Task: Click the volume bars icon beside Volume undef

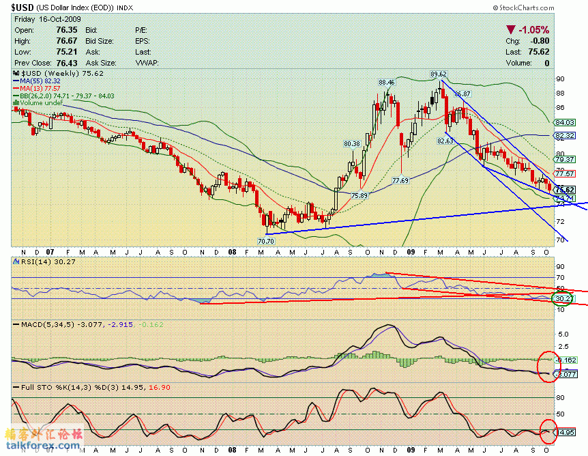Action: click(16, 102)
